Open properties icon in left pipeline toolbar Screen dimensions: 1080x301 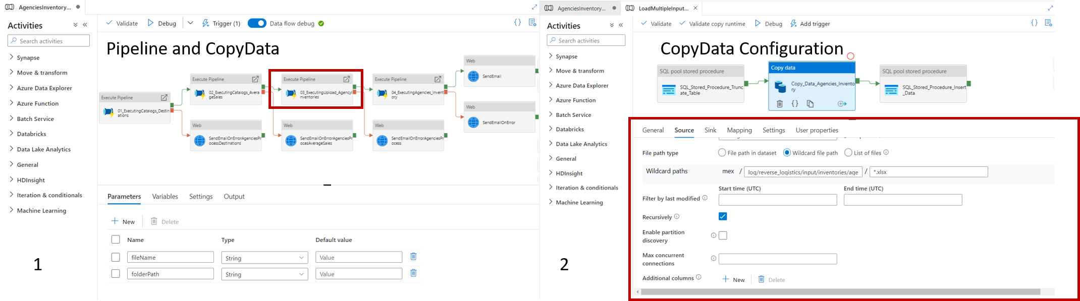point(532,23)
